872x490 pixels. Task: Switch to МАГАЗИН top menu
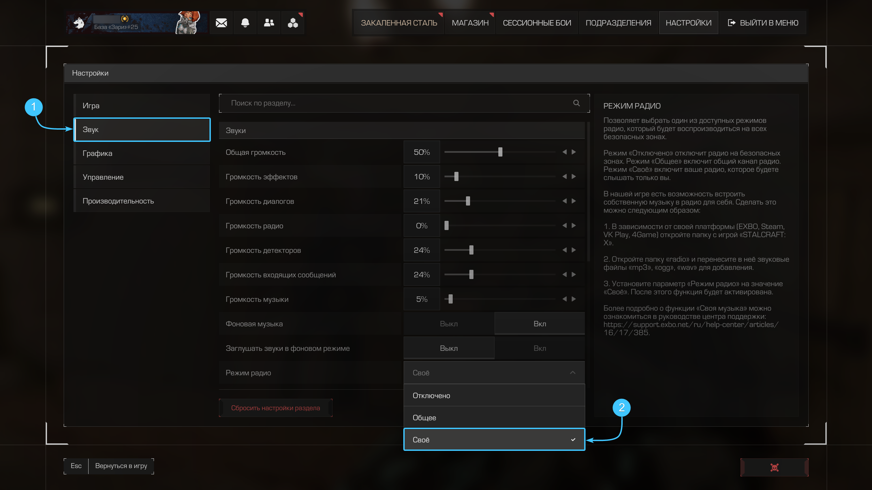470,23
